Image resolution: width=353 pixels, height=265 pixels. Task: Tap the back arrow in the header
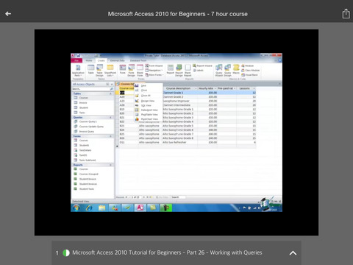pyautogui.click(x=8, y=14)
